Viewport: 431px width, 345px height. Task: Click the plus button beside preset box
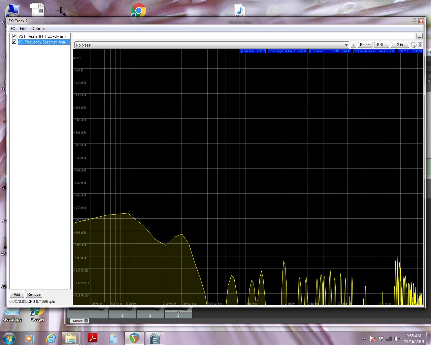354,45
